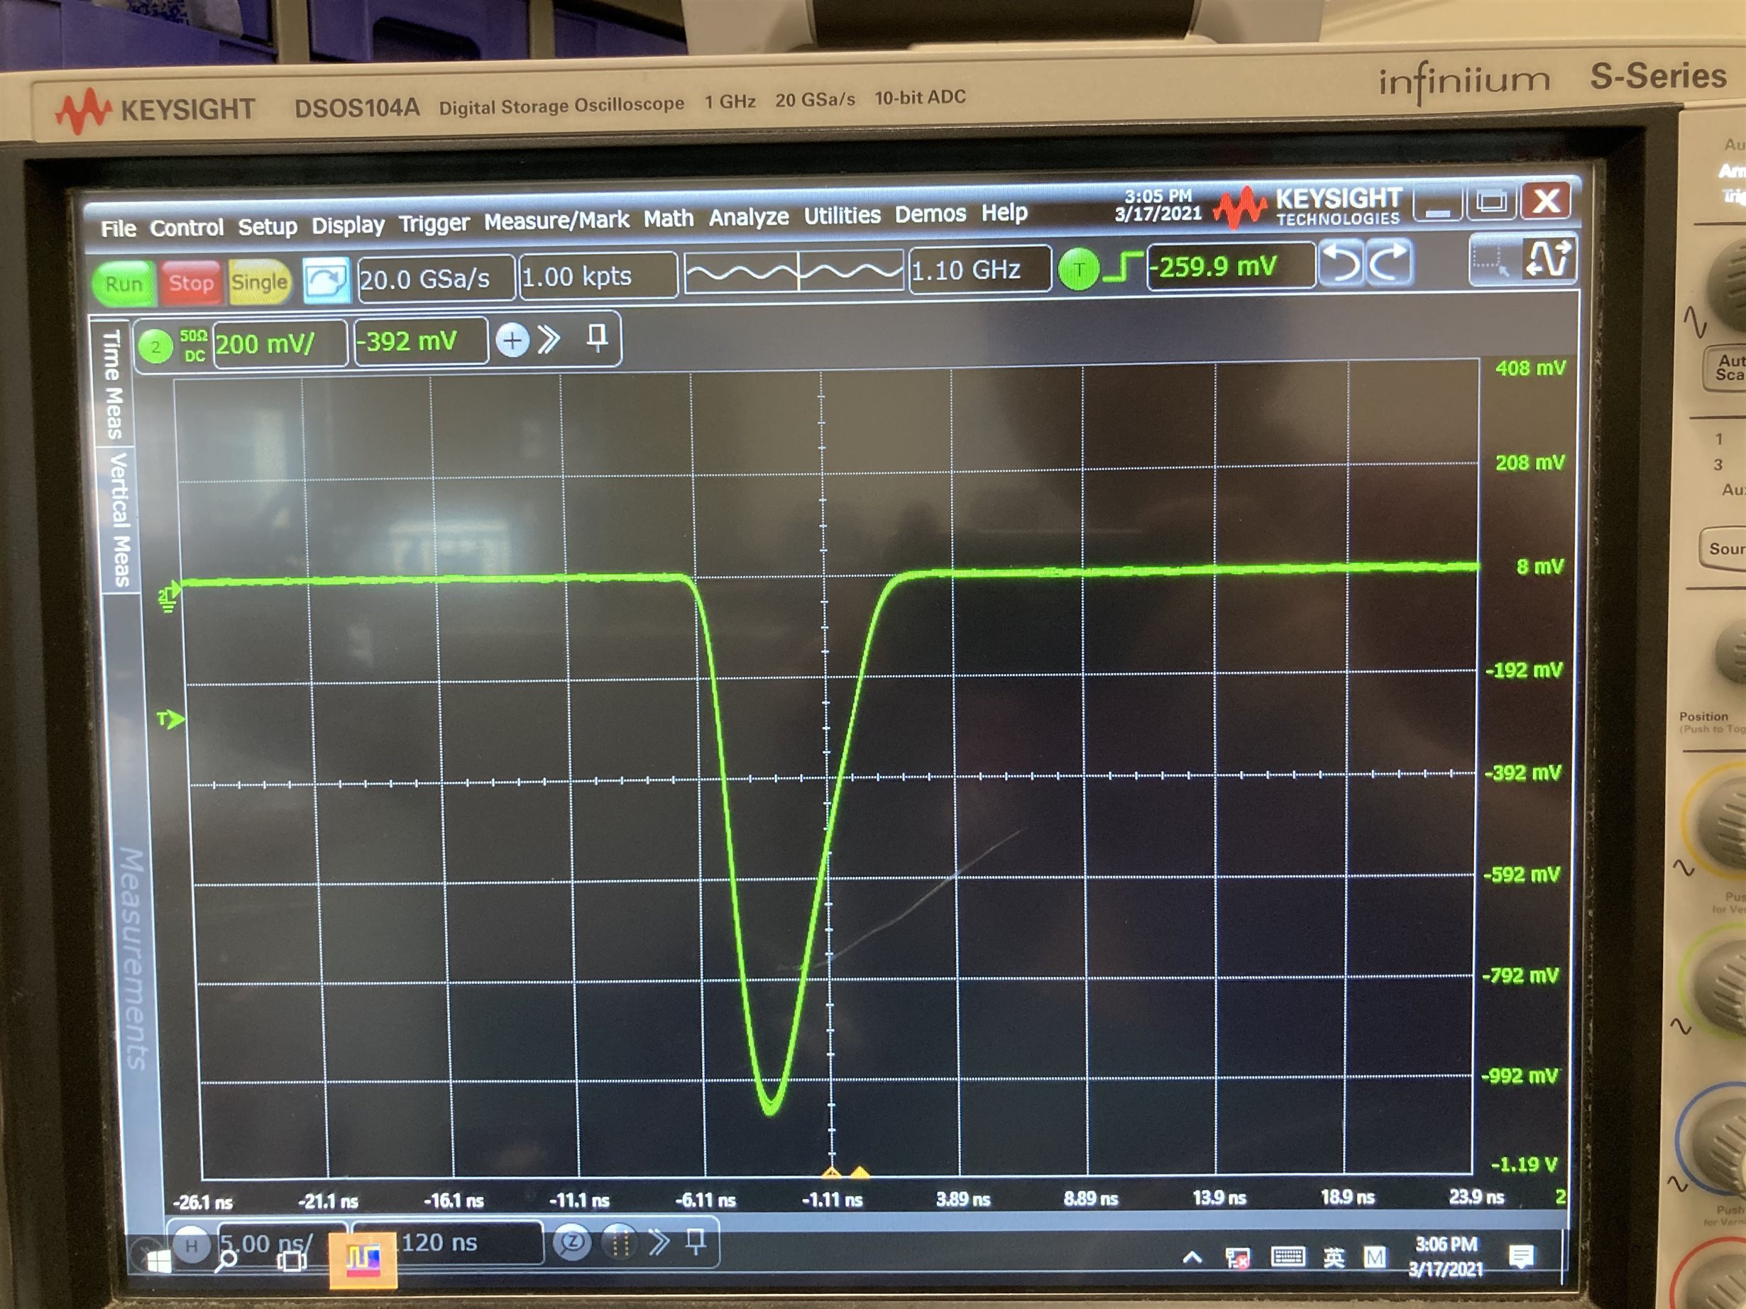Viewport: 1746px width, 1309px height.
Task: Click the redo arrow icon
Action: 1388,260
